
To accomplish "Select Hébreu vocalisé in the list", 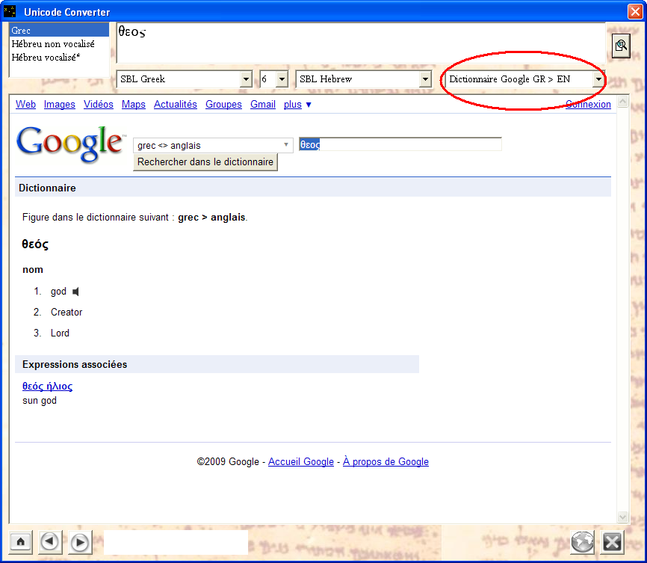I will click(x=46, y=58).
